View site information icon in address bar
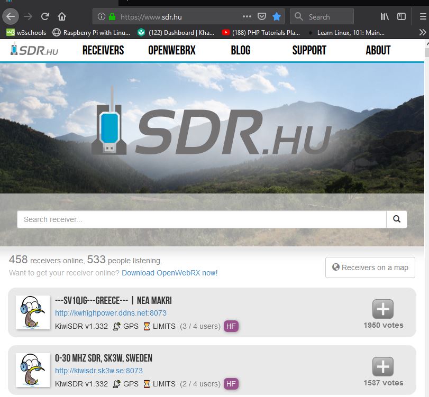Image resolution: width=429 pixels, height=397 pixels. coord(101,17)
